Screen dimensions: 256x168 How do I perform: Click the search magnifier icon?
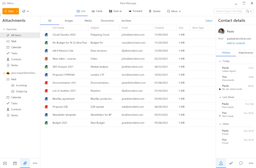(247, 11)
